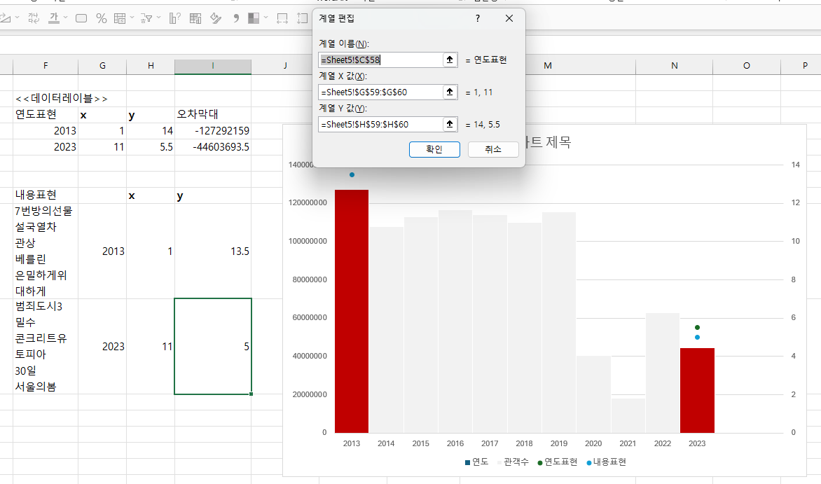Select column header I
Screen dimensions: 821x484
(x=212, y=66)
